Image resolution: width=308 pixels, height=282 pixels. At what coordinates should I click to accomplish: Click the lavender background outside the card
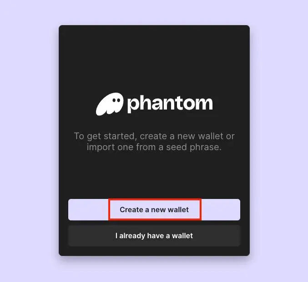pyautogui.click(x=30, y=138)
